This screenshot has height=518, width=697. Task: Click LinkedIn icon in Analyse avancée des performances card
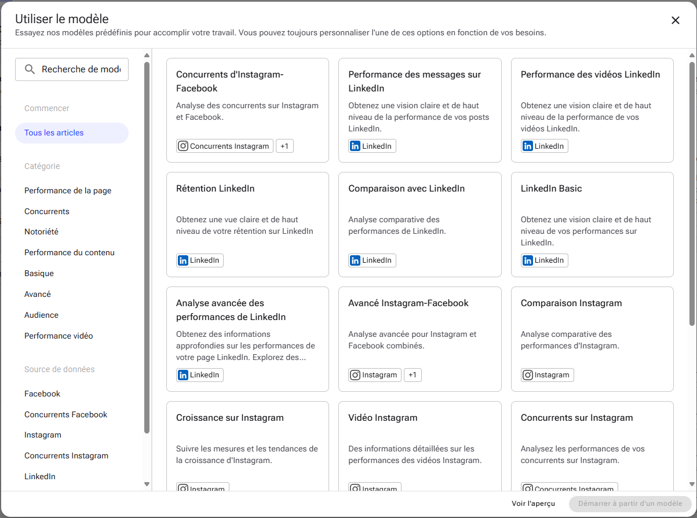(183, 375)
